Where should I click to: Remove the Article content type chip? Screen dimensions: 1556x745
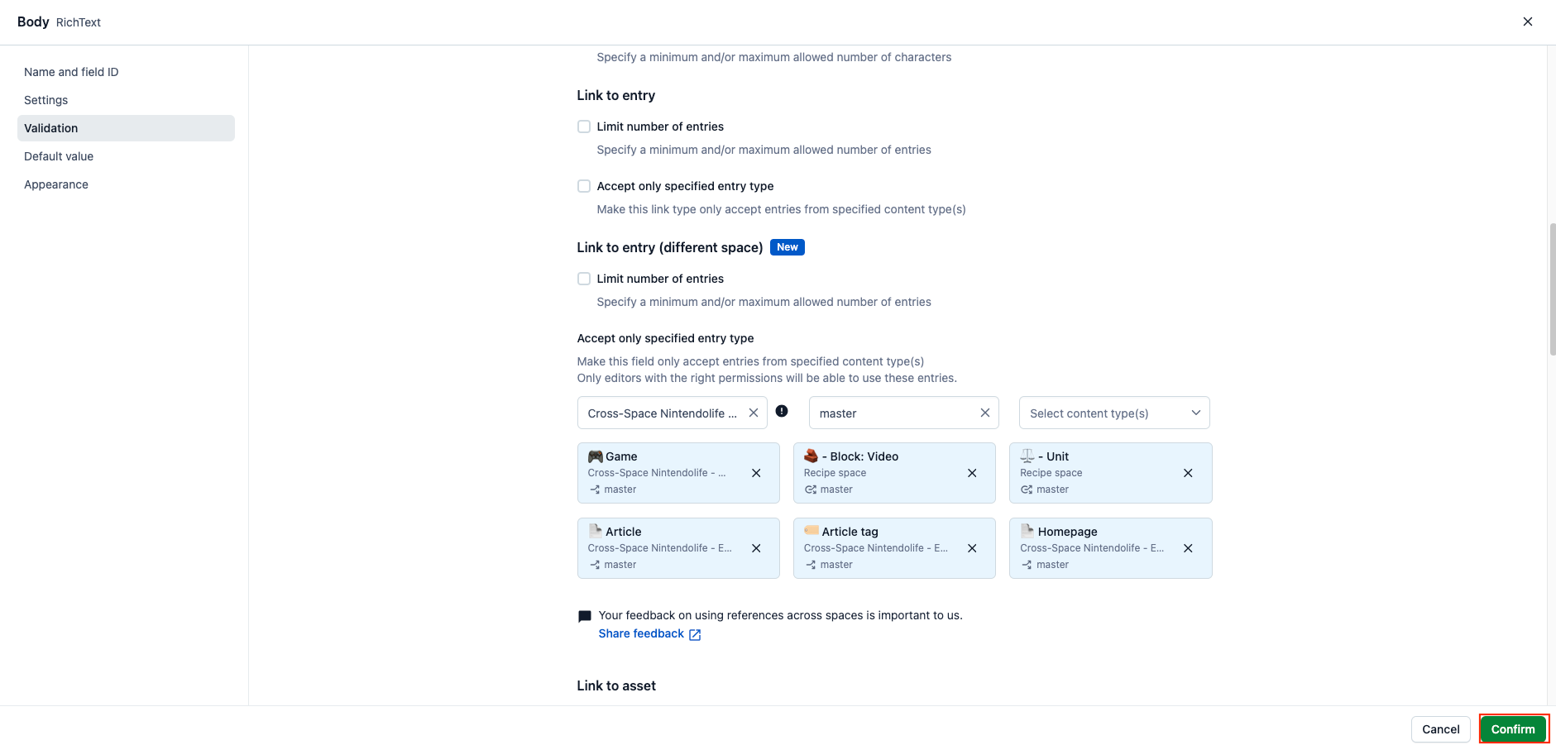756,548
